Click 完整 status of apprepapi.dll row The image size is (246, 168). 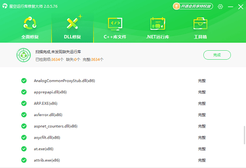click(x=202, y=92)
